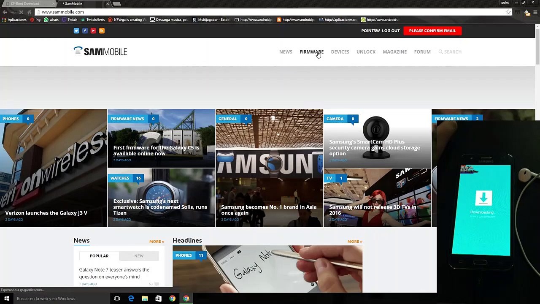Open the Windows Store taskbar icon
The image size is (540, 304).
[x=159, y=299]
